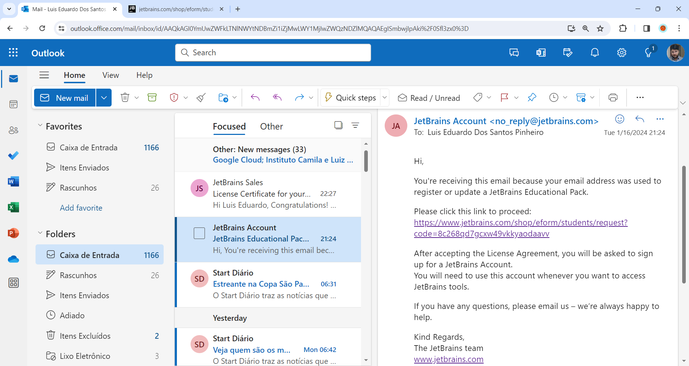Viewport: 689px width, 366px height.
Task: Open notifications bell in header
Action: (x=595, y=53)
